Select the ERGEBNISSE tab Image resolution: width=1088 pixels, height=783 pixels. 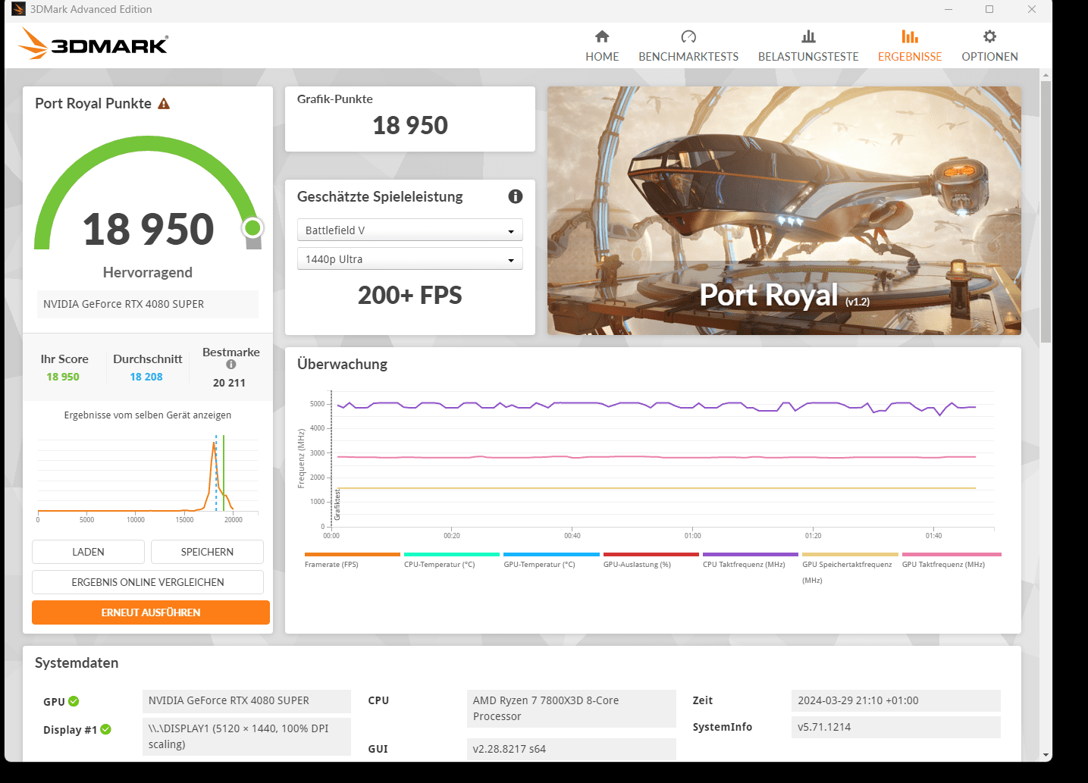tap(910, 46)
